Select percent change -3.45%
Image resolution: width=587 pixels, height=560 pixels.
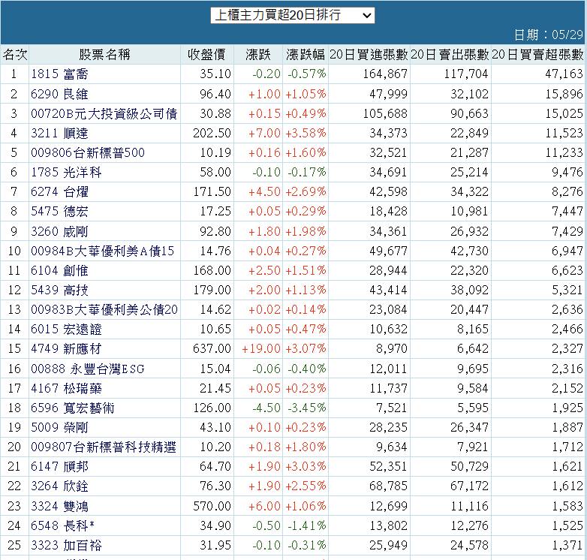coord(307,408)
